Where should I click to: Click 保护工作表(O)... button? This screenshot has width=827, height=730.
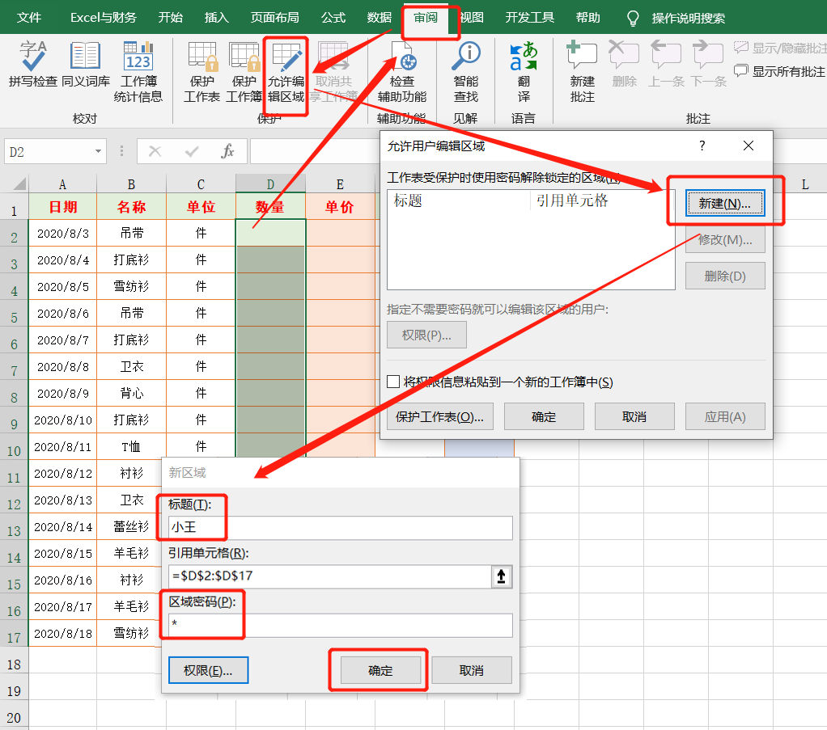tap(440, 416)
